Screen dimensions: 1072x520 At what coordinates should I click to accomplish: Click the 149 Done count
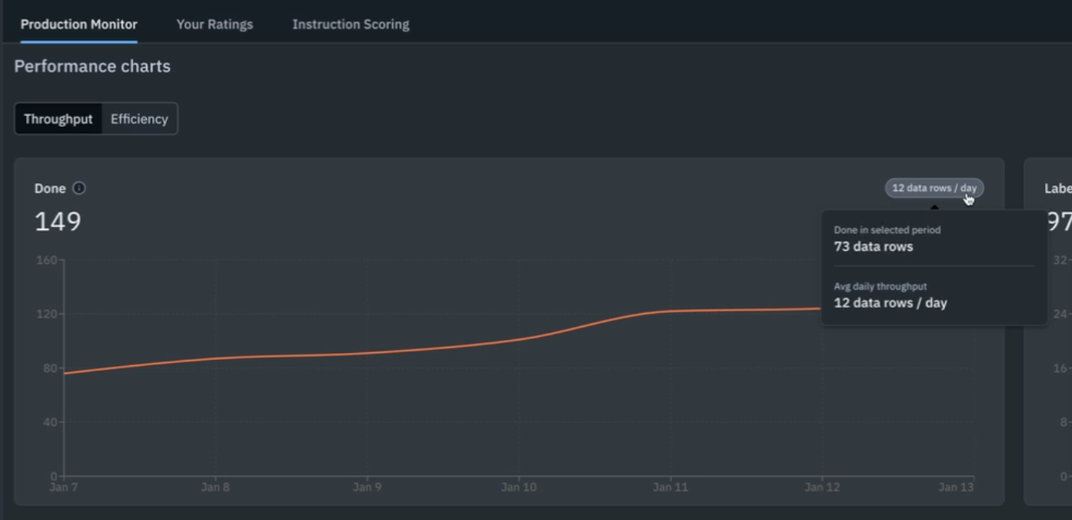[x=57, y=222]
